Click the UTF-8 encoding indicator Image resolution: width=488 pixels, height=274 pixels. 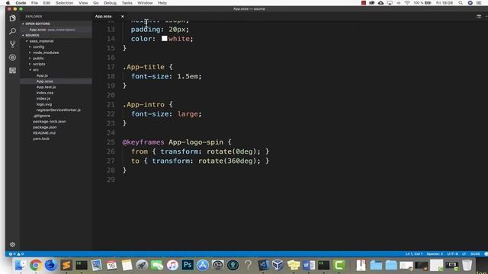coord(452,253)
